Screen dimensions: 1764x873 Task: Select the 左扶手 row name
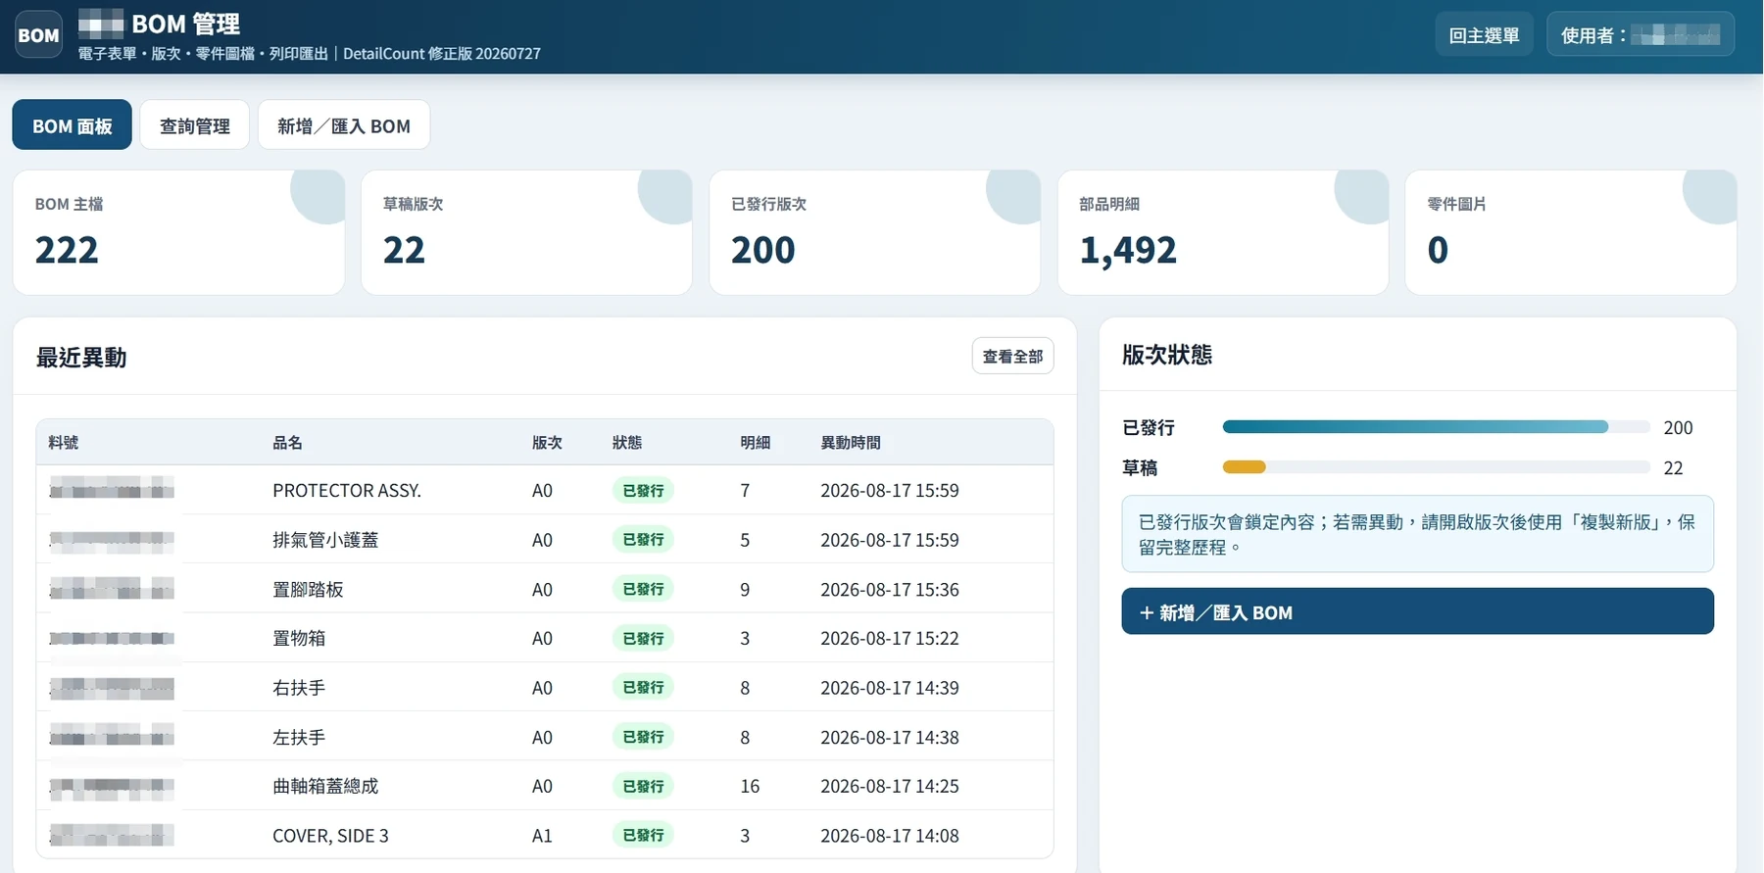[299, 737]
